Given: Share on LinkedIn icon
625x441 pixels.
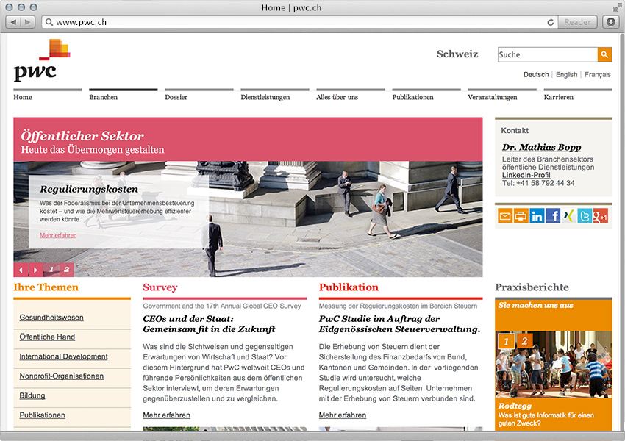Looking at the screenshot, I should pyautogui.click(x=537, y=216).
